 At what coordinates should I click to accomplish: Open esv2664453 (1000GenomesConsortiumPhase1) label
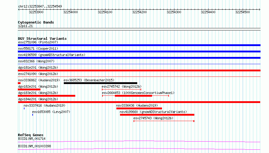138,93
